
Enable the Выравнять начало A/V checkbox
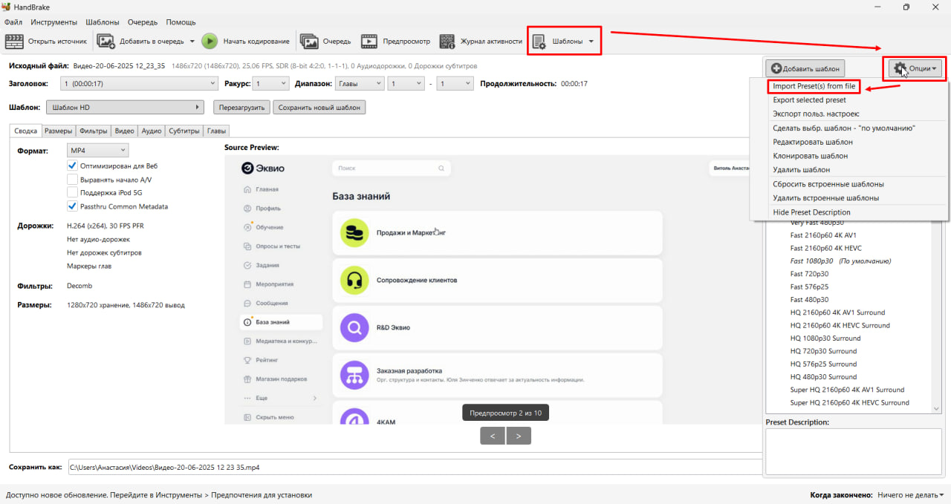tap(72, 179)
